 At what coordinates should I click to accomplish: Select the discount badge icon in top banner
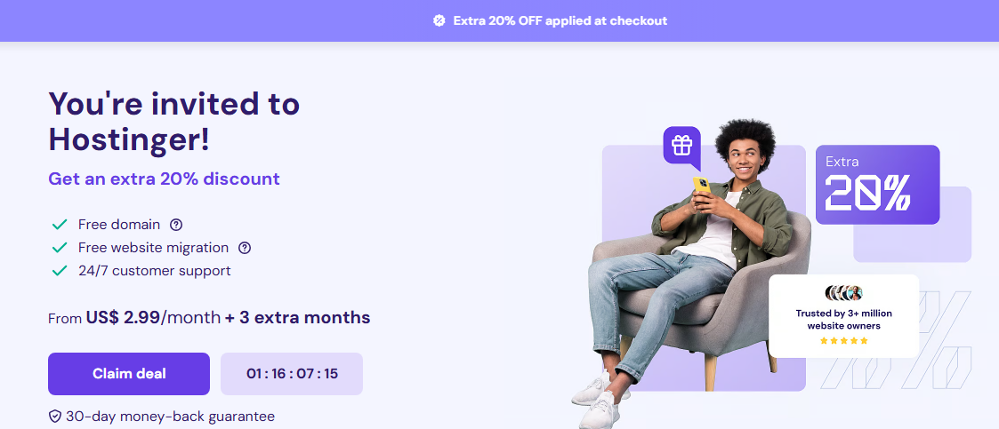click(439, 20)
